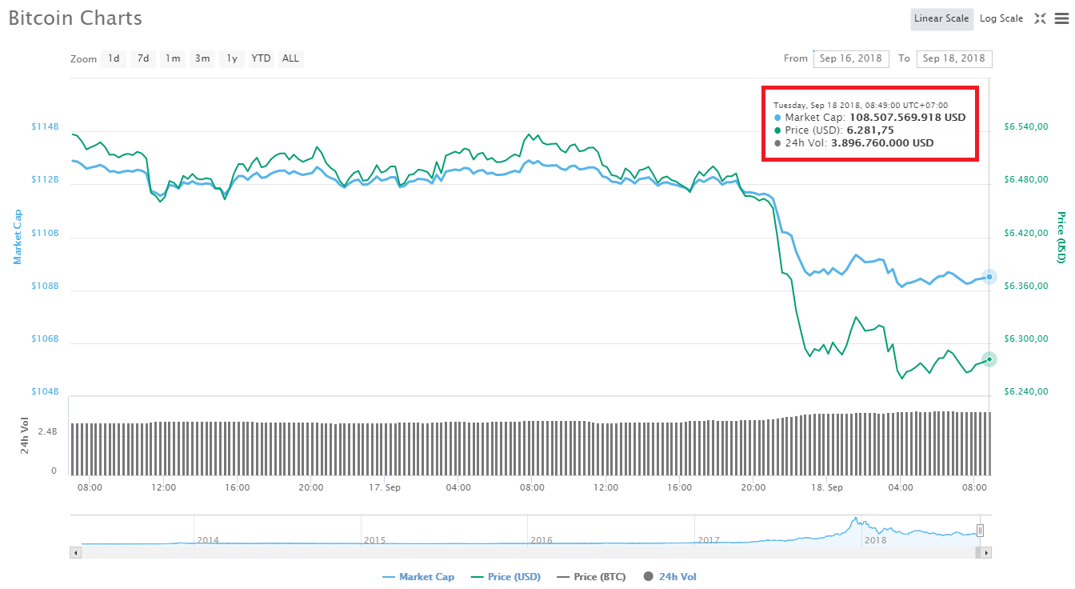The image size is (1075, 589).
Task: Click the 17. Sep time axis label
Action: tap(385, 487)
